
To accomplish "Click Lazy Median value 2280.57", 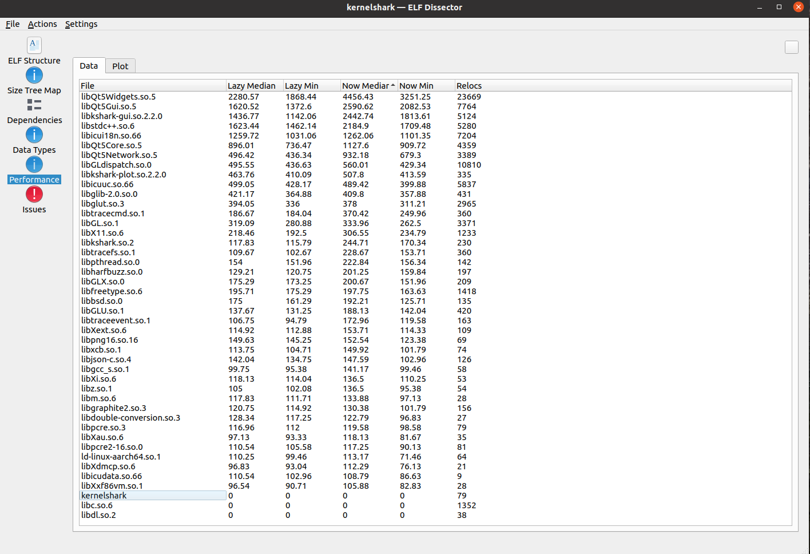I will [244, 97].
